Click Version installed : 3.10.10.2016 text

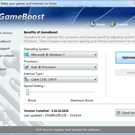click(x=46, y=111)
